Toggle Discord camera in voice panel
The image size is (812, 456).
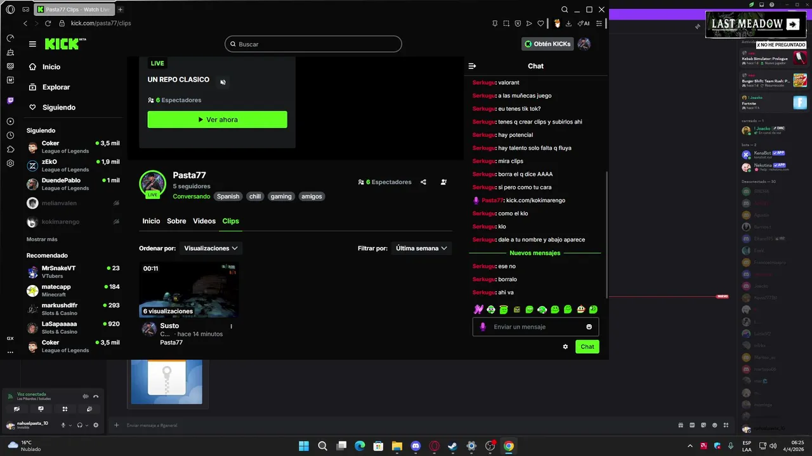click(x=17, y=409)
